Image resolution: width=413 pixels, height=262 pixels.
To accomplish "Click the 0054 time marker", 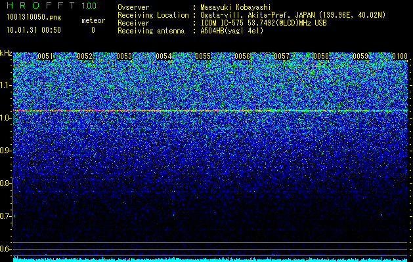I will click(163, 56).
